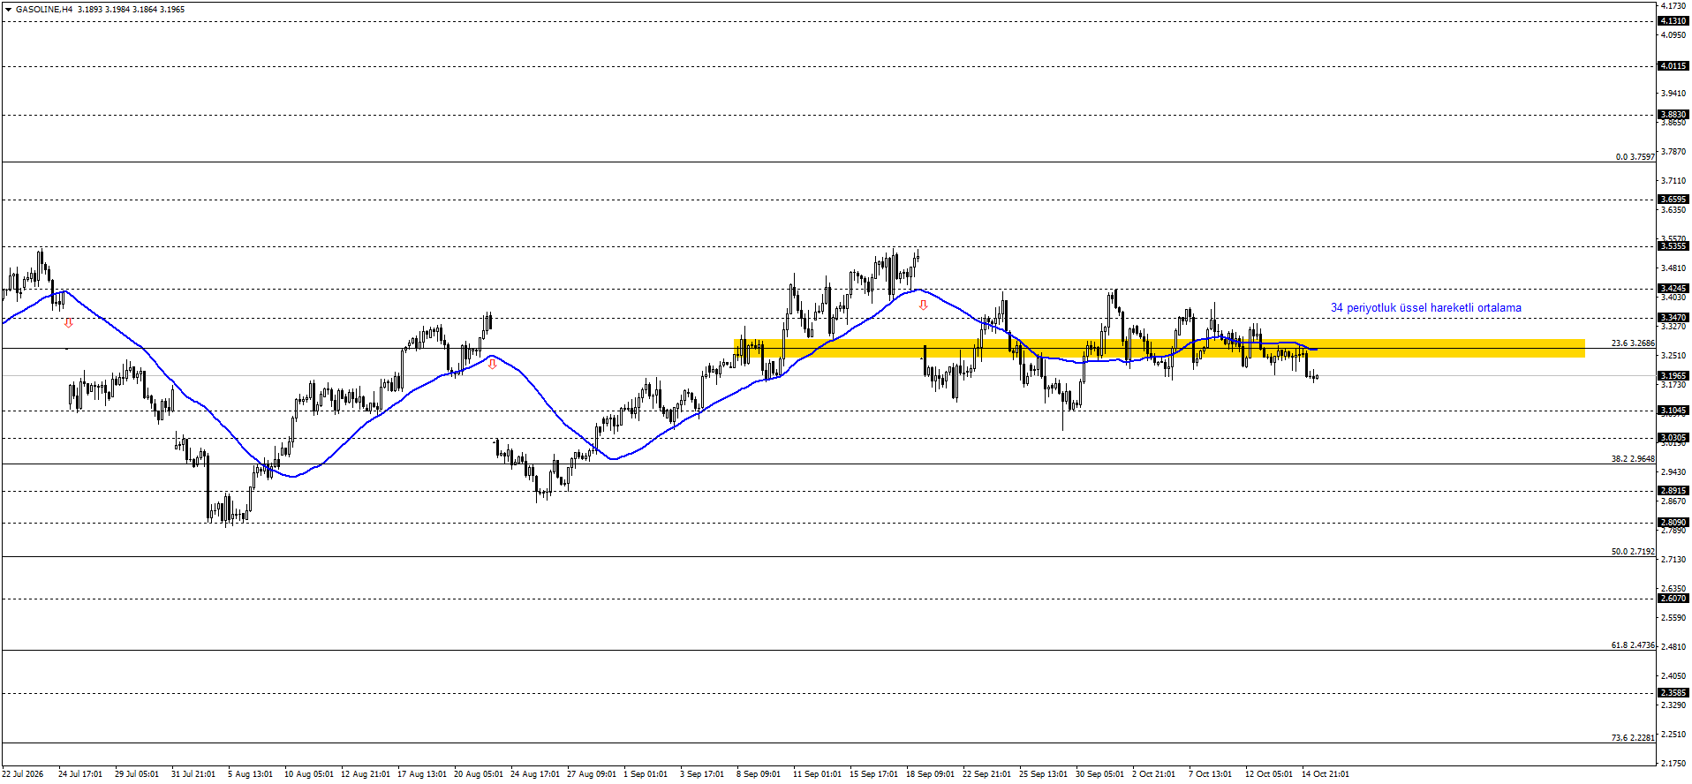Click the 3.3470 horizontal line price tag

click(x=1673, y=318)
